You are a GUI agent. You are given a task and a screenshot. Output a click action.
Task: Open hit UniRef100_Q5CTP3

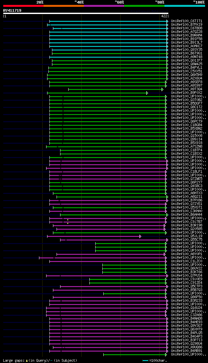[187, 286]
